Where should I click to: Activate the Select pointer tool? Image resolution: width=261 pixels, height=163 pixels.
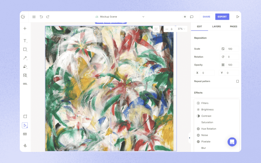click(x=25, y=126)
